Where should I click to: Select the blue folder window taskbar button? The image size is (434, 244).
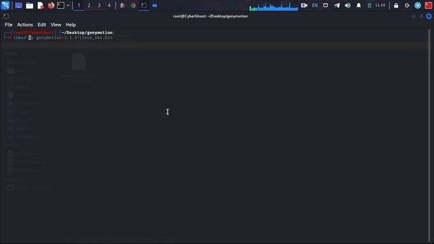(x=155, y=5)
